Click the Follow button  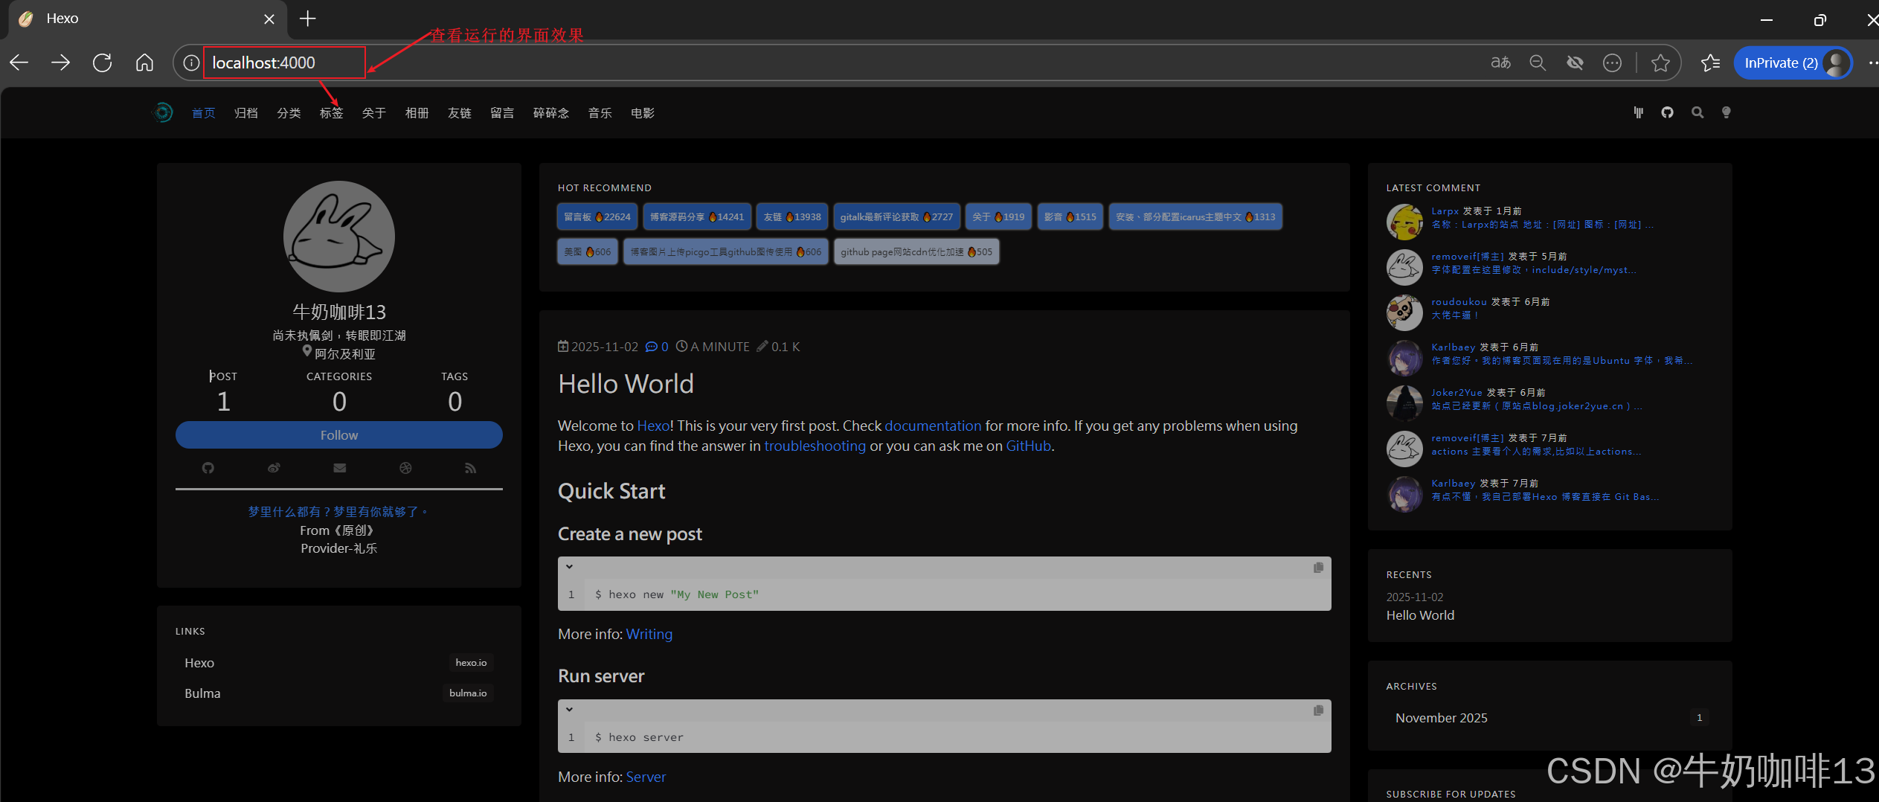click(338, 435)
